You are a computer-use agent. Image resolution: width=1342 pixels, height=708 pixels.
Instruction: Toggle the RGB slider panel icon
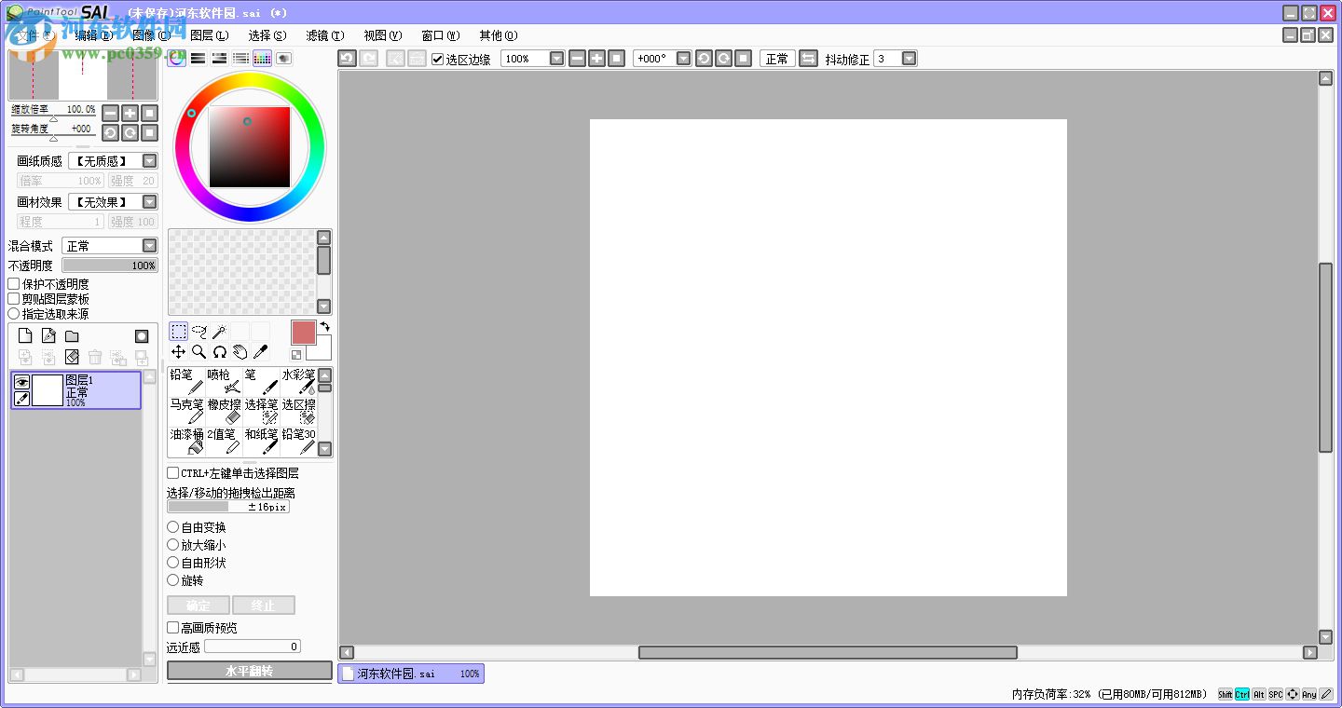click(x=198, y=58)
